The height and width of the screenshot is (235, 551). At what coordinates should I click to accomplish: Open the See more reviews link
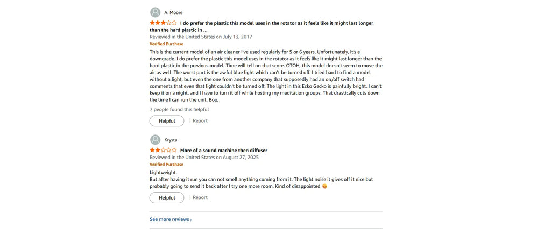click(169, 219)
